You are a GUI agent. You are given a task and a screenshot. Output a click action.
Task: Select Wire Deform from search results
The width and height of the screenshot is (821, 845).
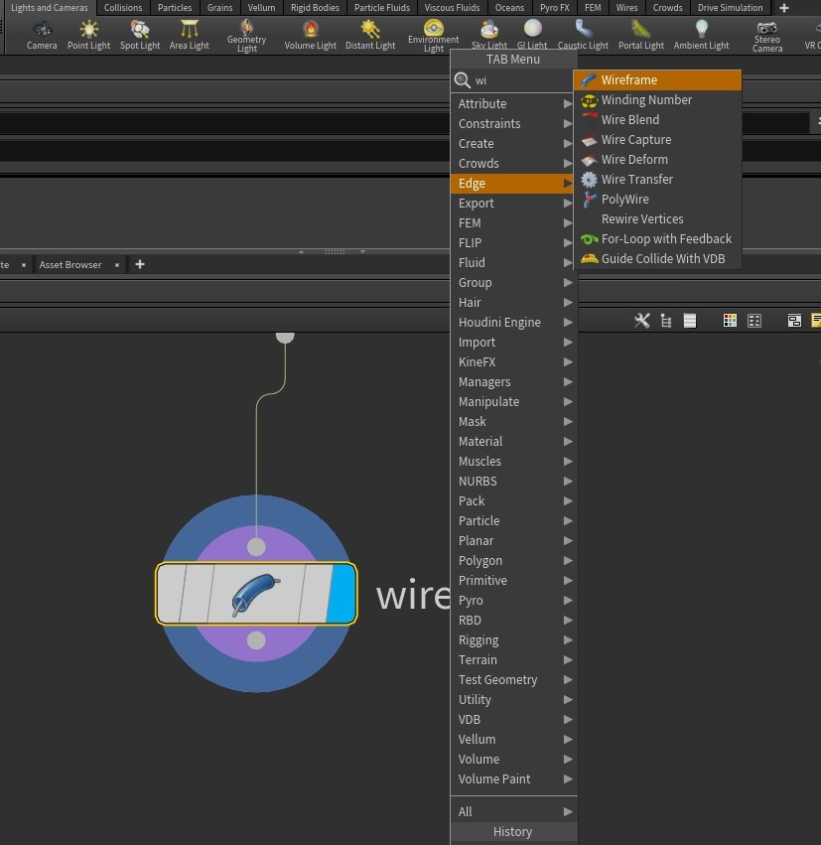click(634, 160)
